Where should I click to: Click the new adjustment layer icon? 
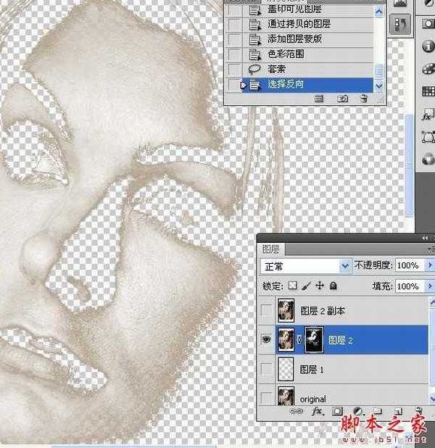357,411
